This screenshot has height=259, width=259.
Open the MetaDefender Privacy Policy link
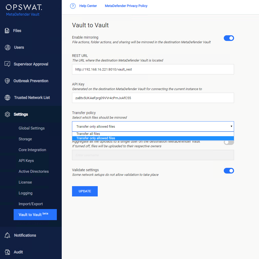[126, 6]
